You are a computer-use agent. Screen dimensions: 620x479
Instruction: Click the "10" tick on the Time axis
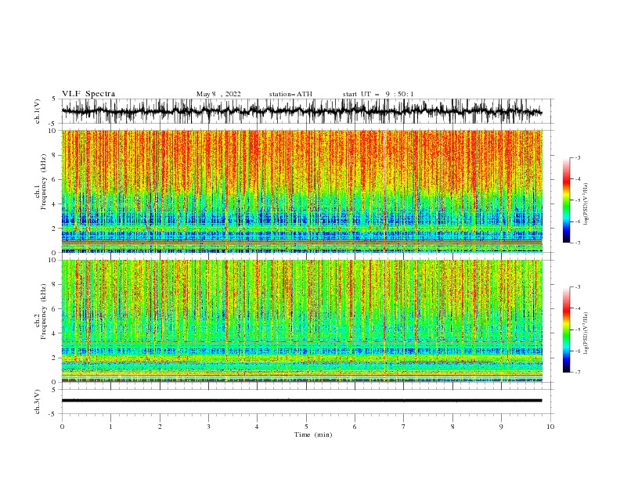click(550, 427)
